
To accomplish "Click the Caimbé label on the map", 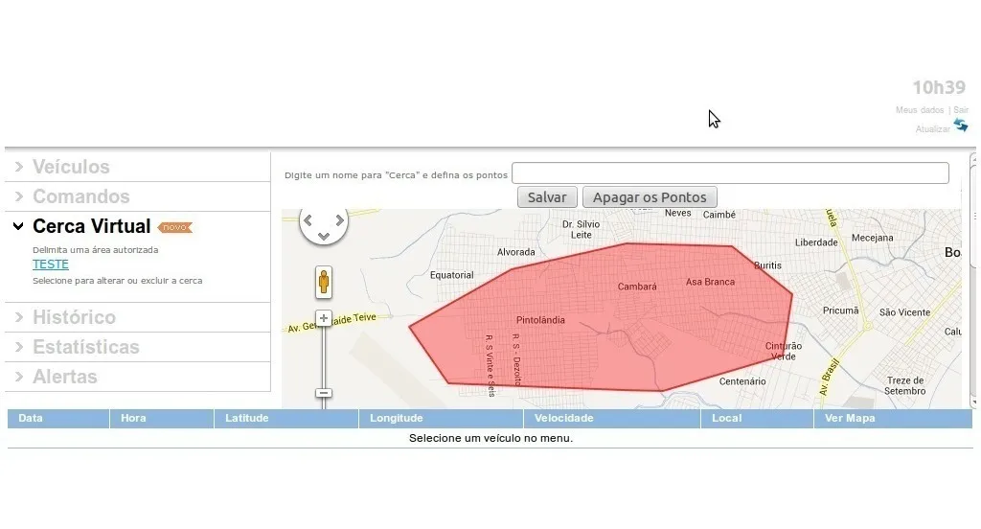I will click(719, 215).
